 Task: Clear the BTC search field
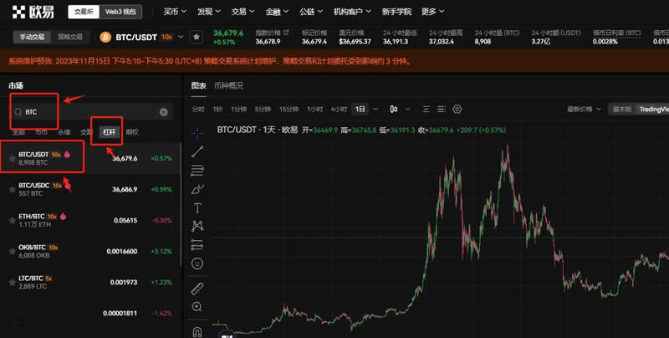point(164,111)
